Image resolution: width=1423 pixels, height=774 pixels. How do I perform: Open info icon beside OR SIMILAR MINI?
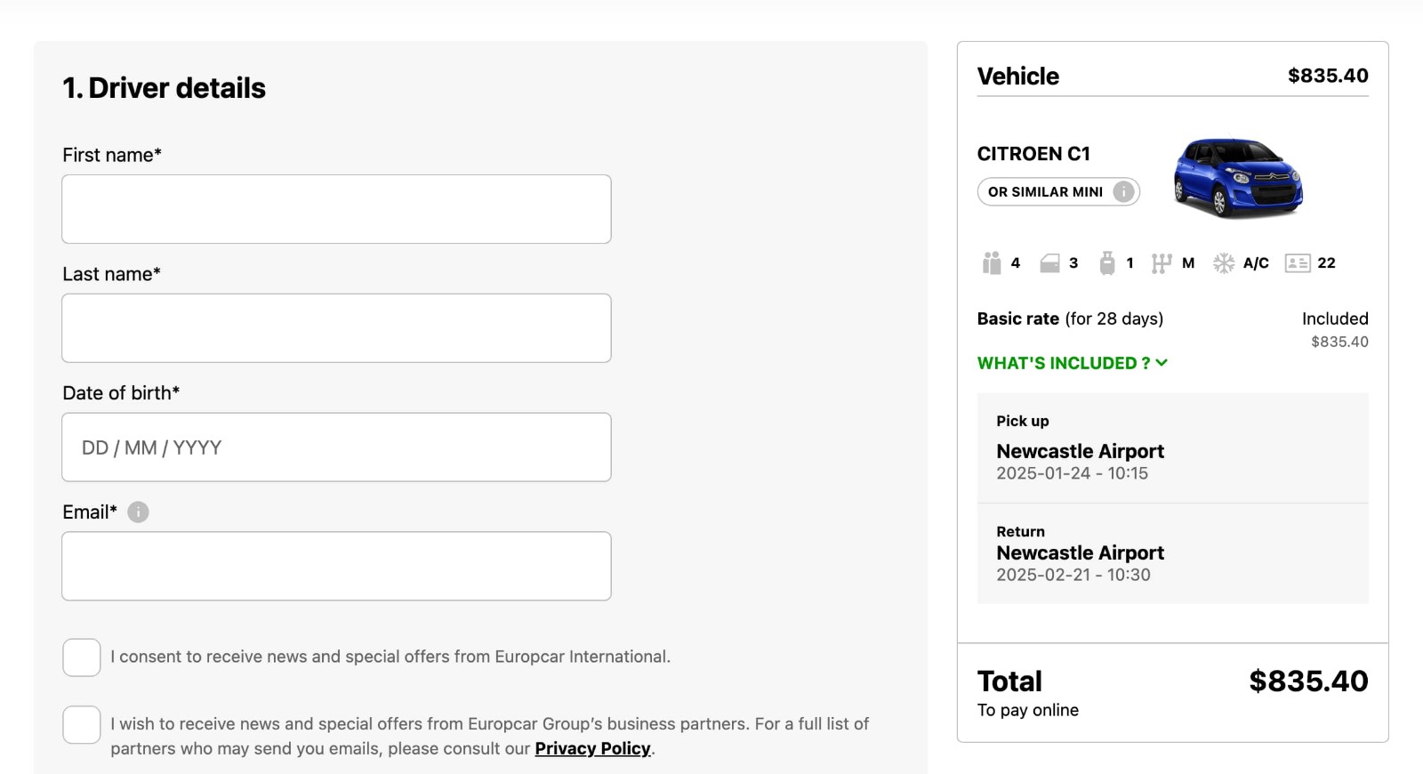pos(1123,191)
